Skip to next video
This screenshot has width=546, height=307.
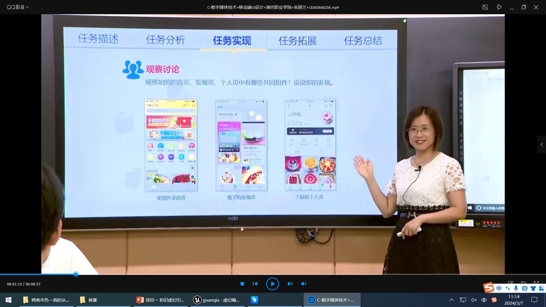tap(290, 284)
